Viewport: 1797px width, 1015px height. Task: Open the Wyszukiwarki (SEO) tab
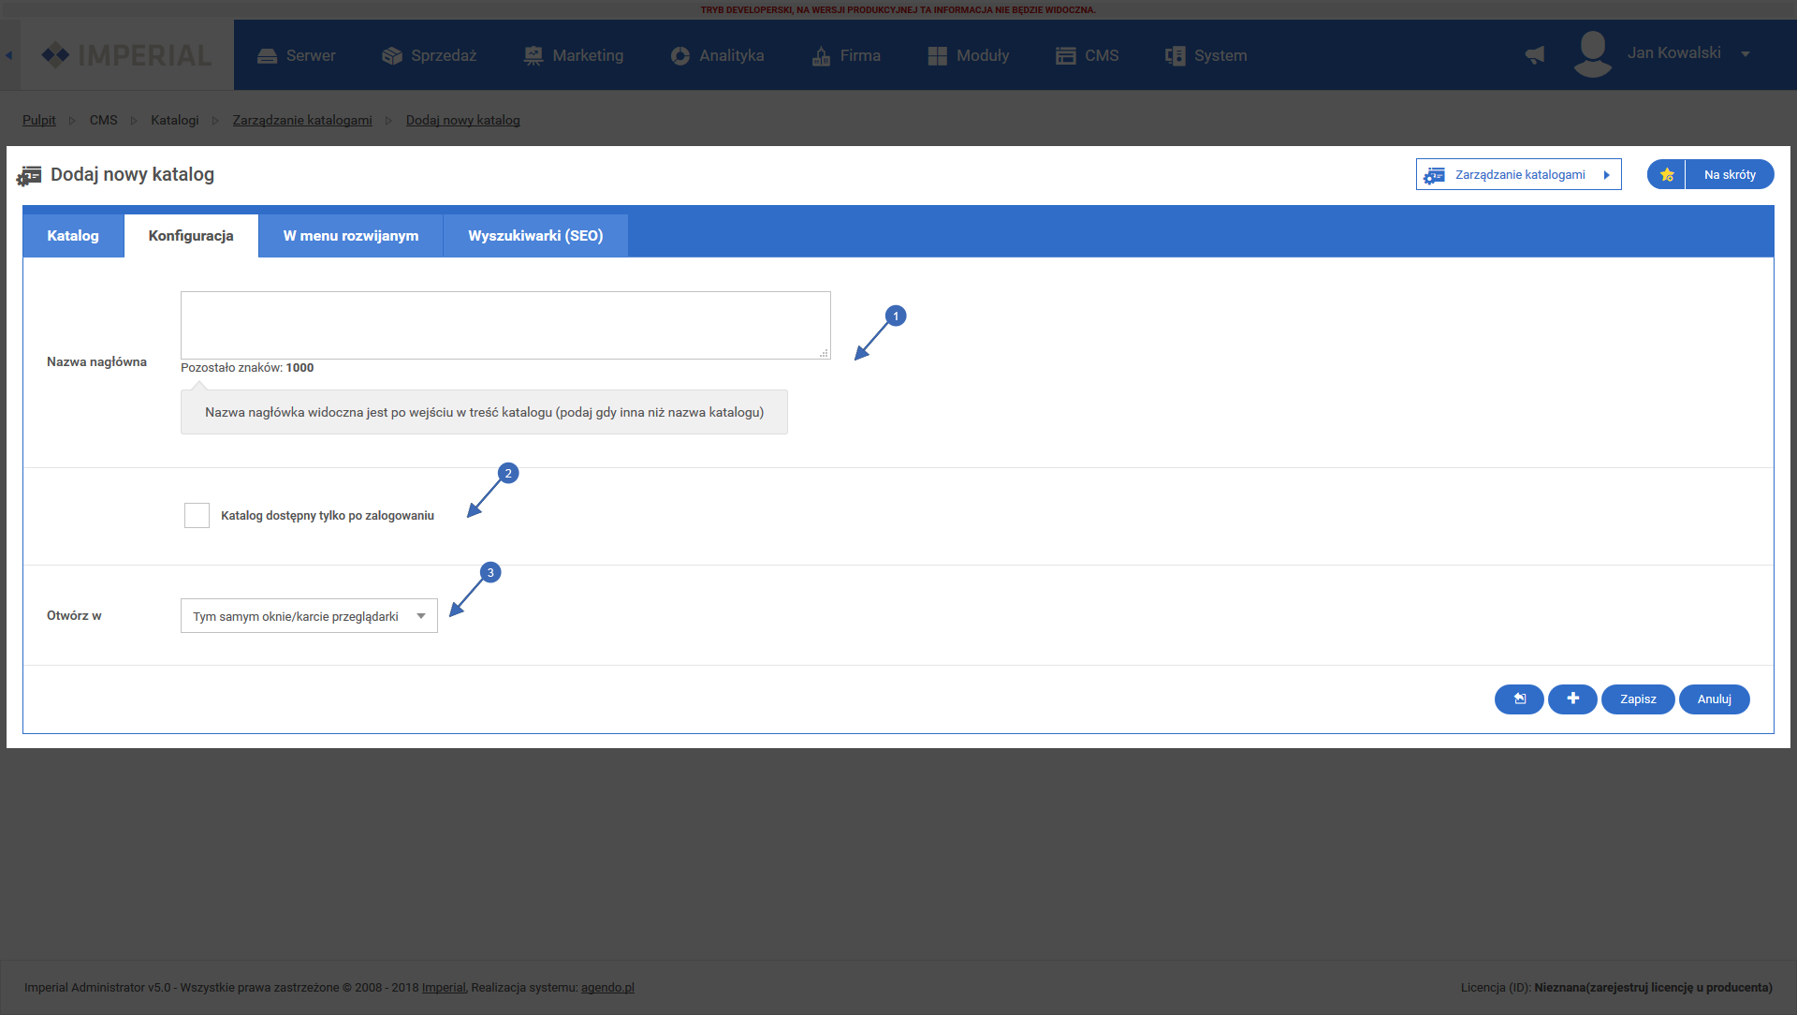click(535, 236)
